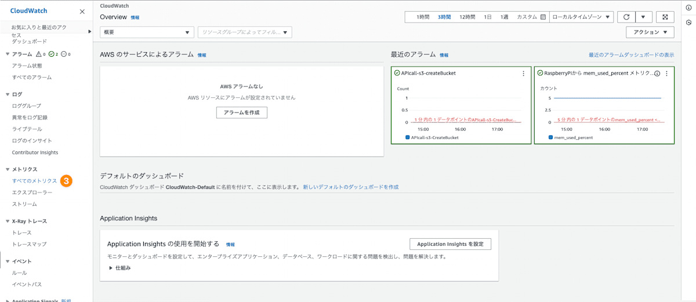Click the アラームを作成 button

click(x=242, y=112)
